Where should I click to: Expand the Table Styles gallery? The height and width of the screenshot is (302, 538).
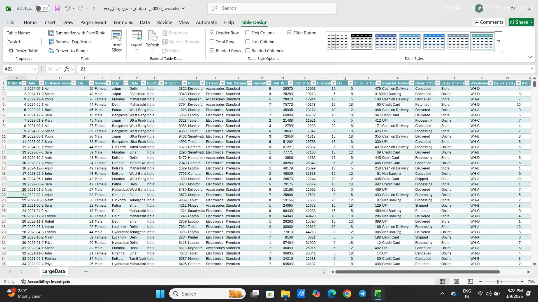click(498, 42)
